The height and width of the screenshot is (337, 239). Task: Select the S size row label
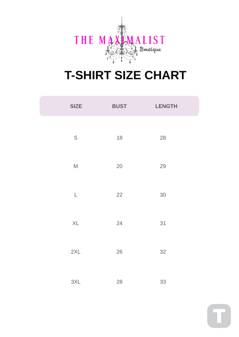click(x=76, y=138)
